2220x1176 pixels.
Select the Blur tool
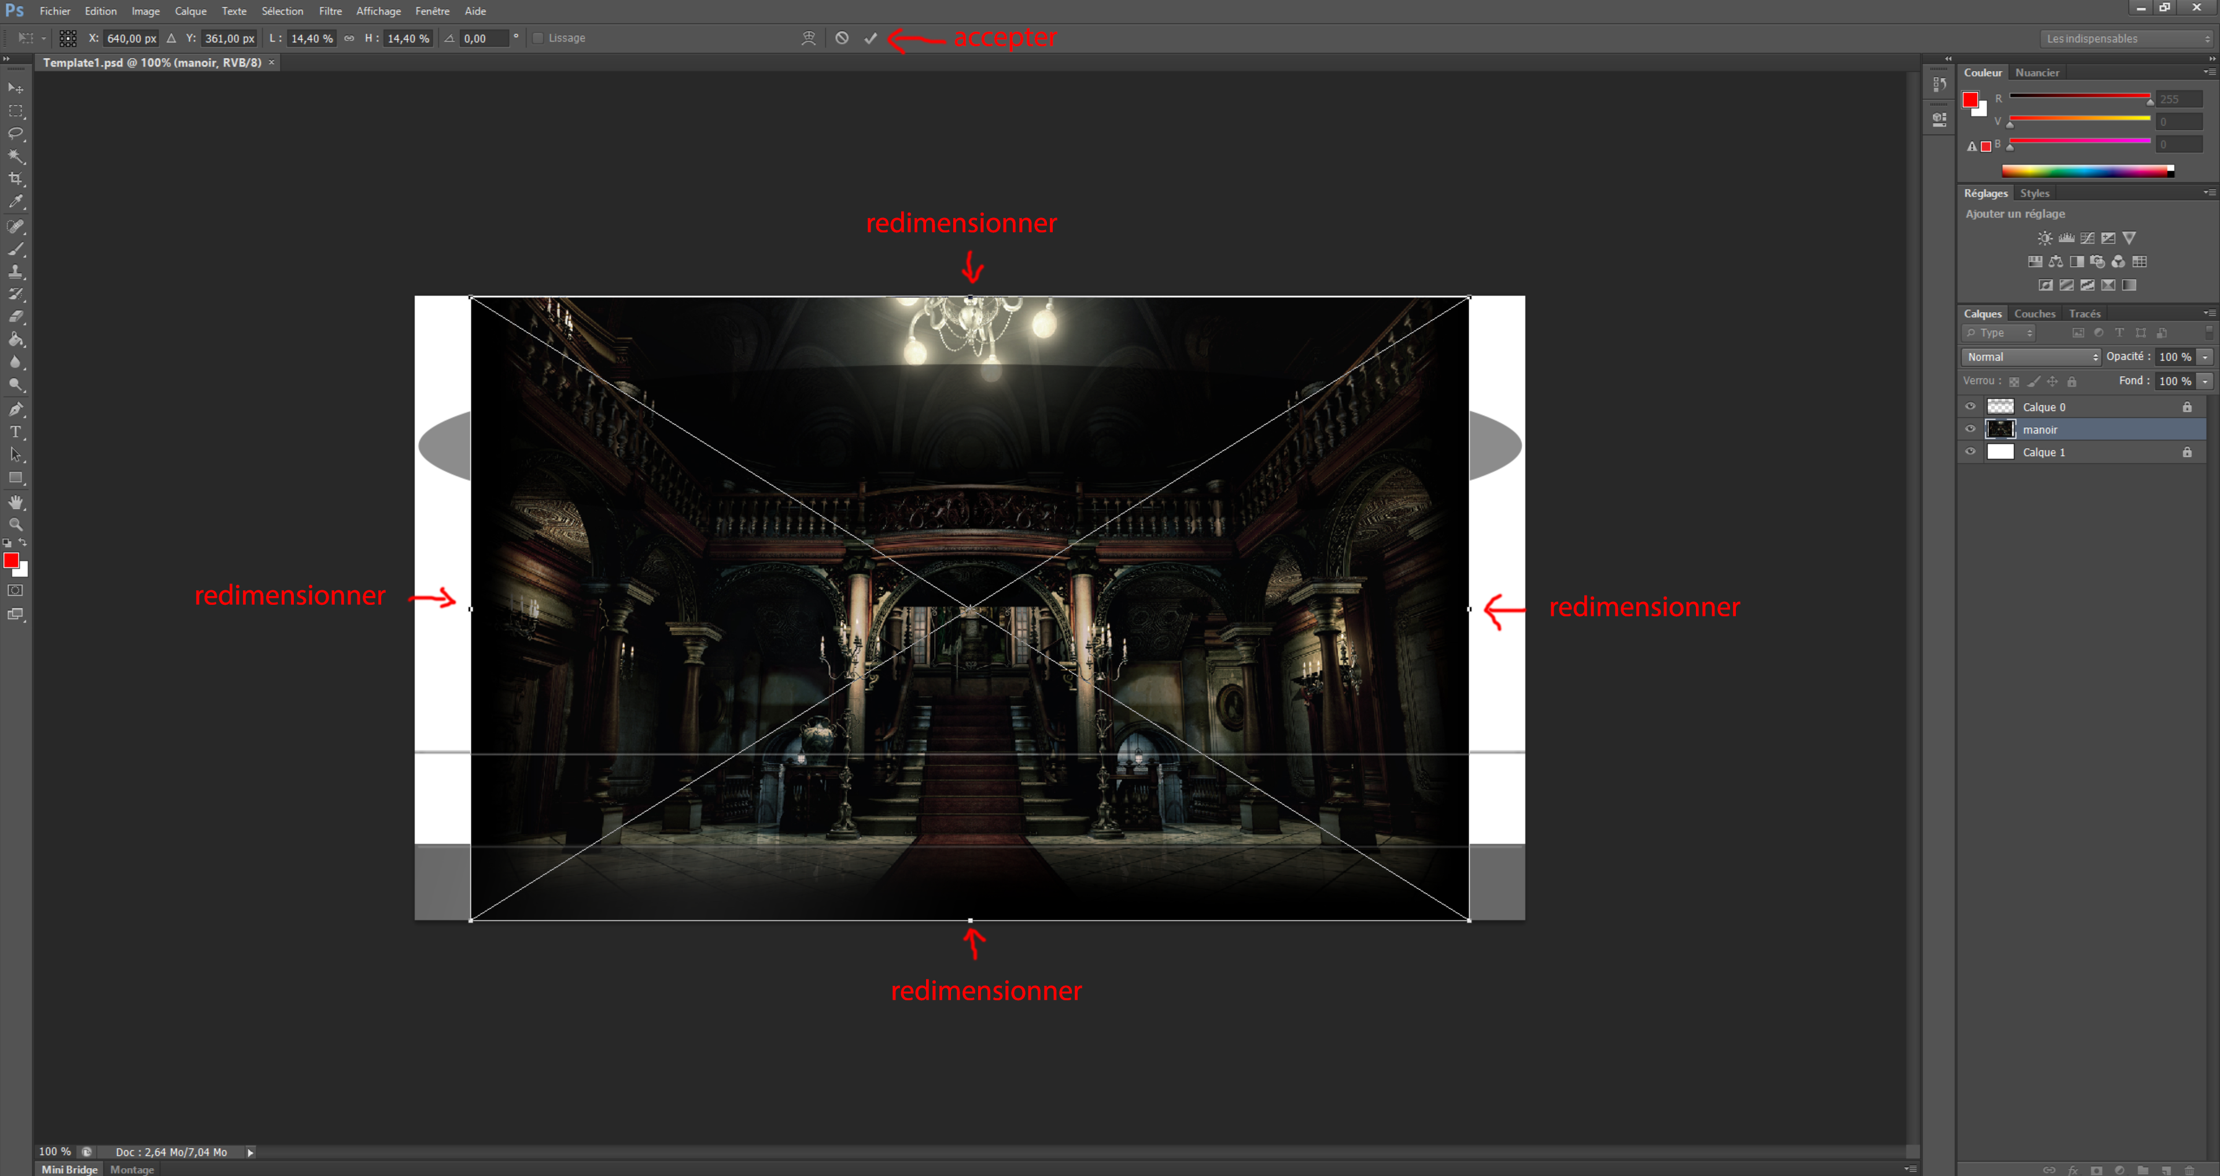tap(16, 362)
